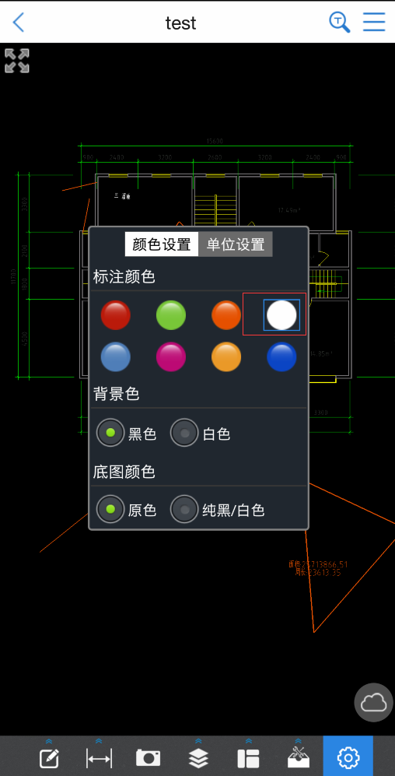Open the toolbox icon
The height and width of the screenshot is (776, 395).
point(299,757)
